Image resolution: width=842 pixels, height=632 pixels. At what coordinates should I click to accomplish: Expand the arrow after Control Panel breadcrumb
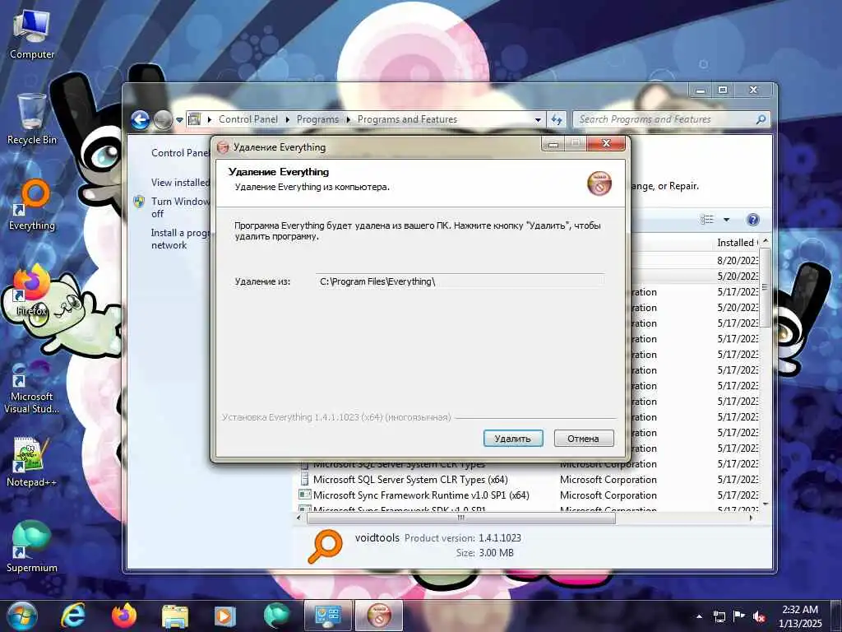[287, 119]
